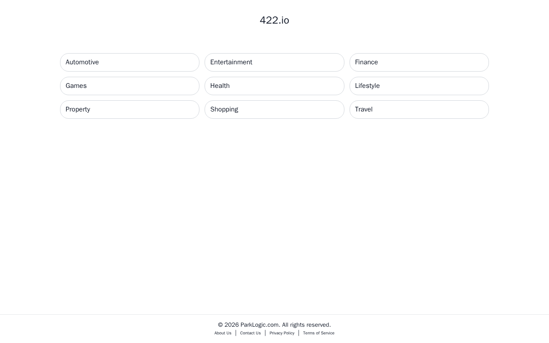Image resolution: width=549 pixels, height=343 pixels.
Task: Click the Property category button
Action: pyautogui.click(x=130, y=109)
